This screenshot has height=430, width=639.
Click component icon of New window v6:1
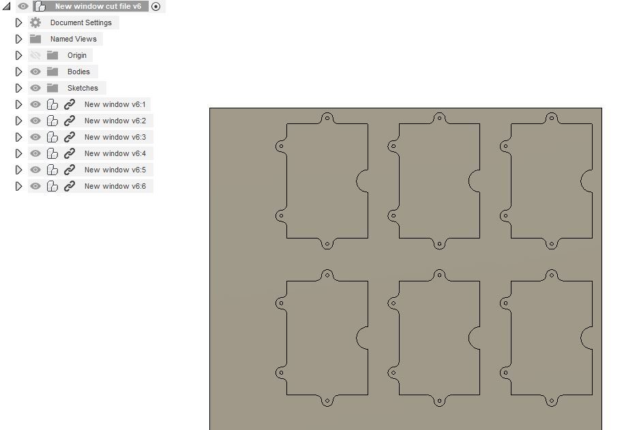(52, 105)
